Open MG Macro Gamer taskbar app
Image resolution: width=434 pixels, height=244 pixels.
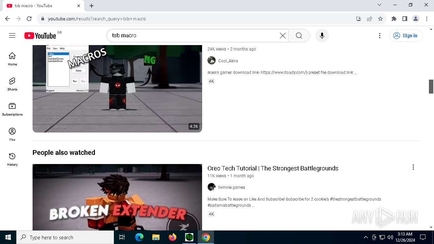pos(189,237)
